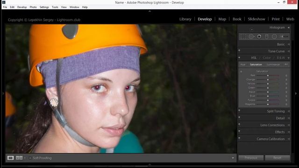Toggle the Split Toning panel switch
The height and width of the screenshot is (168, 299).
pyautogui.click(x=239, y=111)
